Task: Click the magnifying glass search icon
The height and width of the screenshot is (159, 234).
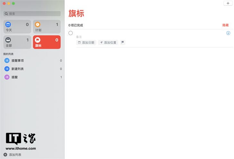Action: (x=6, y=14)
